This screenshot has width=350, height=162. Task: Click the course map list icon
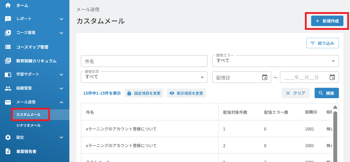pyautogui.click(x=8, y=47)
